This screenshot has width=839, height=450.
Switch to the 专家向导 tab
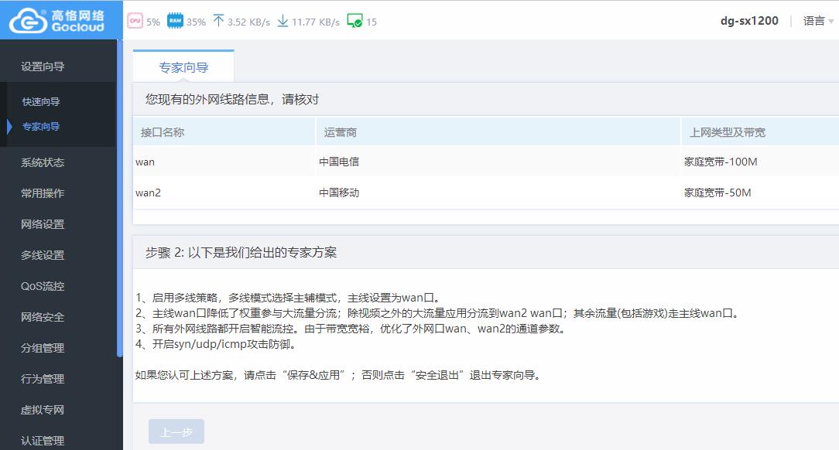(x=183, y=67)
